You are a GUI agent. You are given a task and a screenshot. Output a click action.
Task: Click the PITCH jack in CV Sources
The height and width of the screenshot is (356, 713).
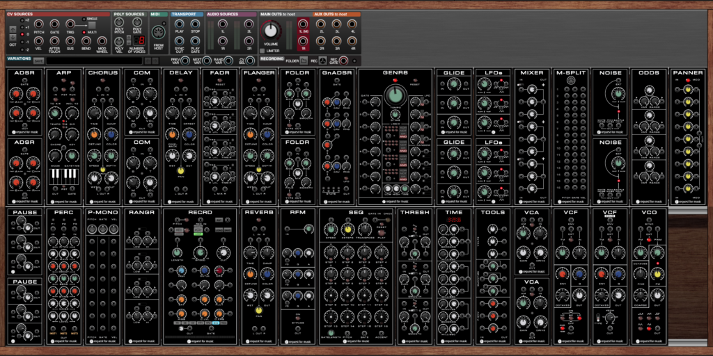pyautogui.click(x=38, y=24)
